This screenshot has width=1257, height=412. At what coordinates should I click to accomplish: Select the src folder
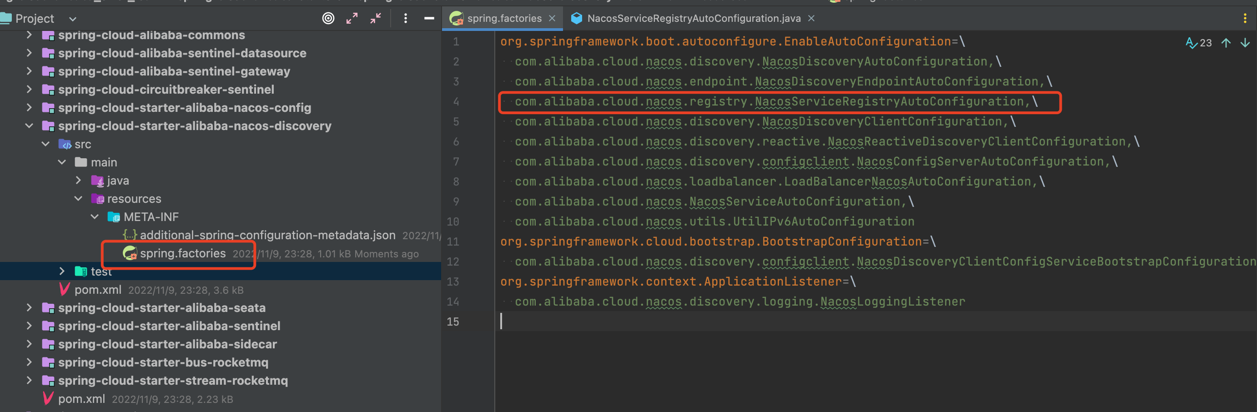click(83, 145)
